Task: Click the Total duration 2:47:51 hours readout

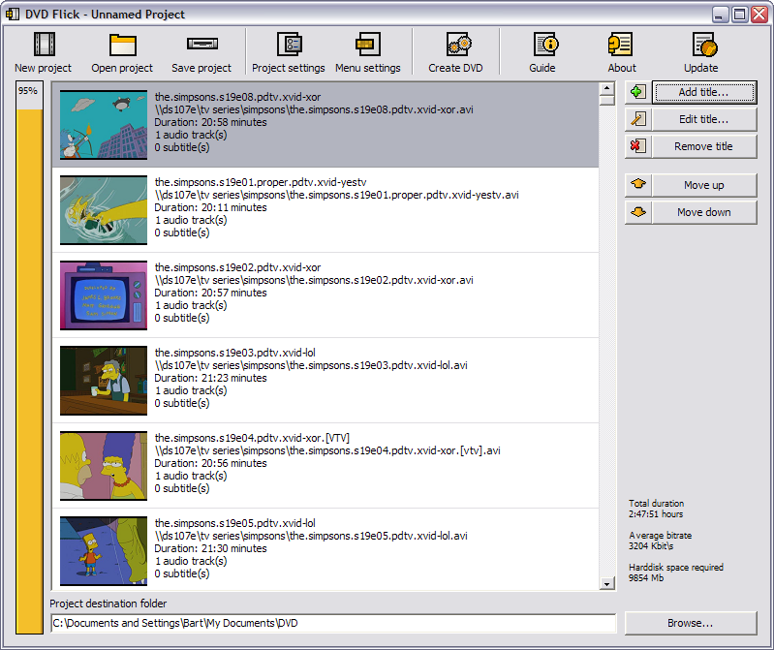Action: (657, 509)
